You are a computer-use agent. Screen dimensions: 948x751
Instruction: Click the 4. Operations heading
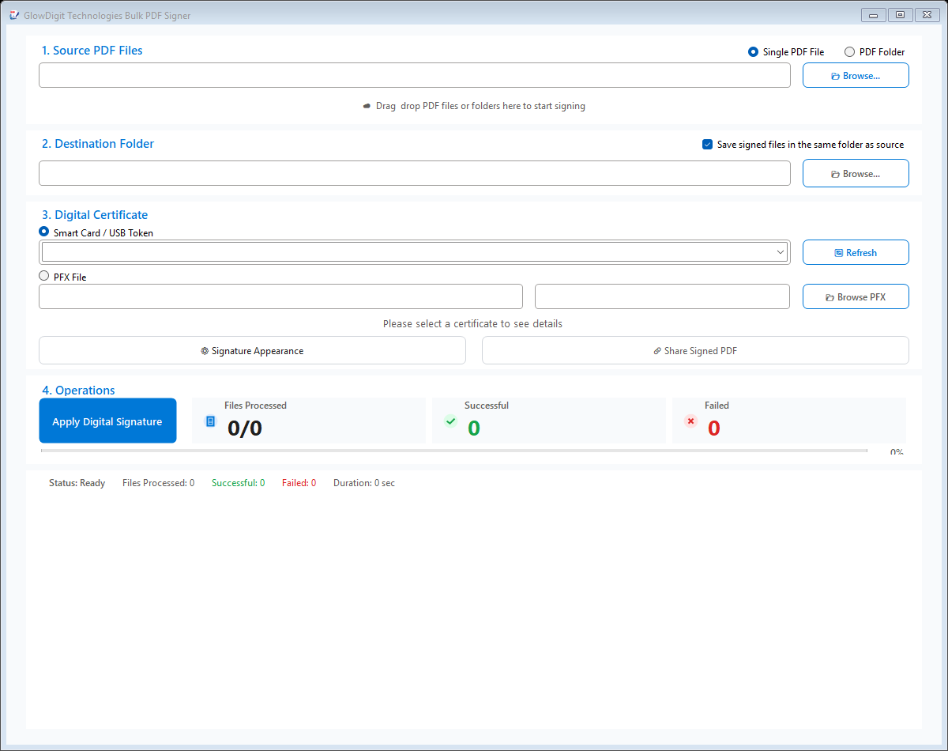click(78, 391)
